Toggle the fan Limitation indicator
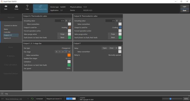 (x=69, y=62)
